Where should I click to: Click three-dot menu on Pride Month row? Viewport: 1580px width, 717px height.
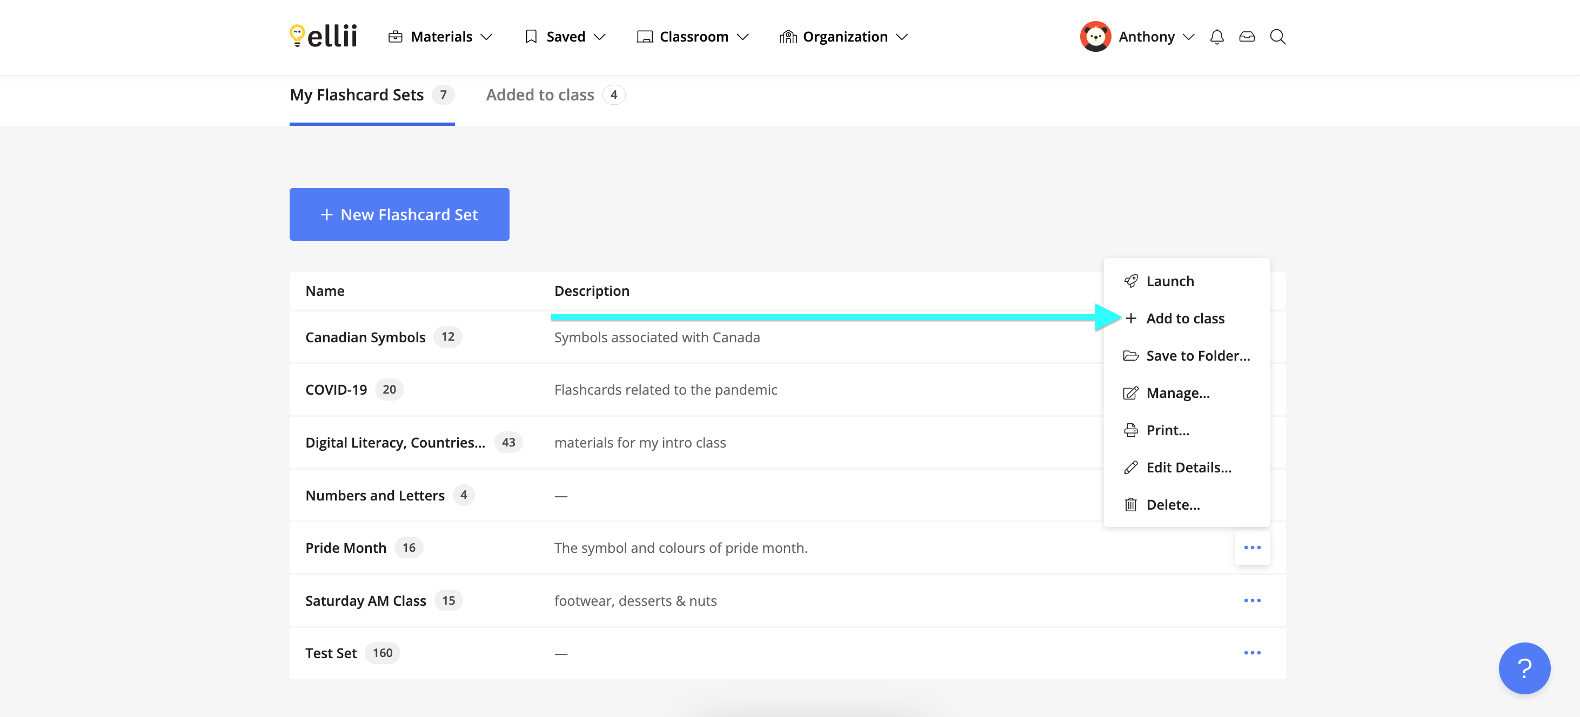(x=1252, y=548)
